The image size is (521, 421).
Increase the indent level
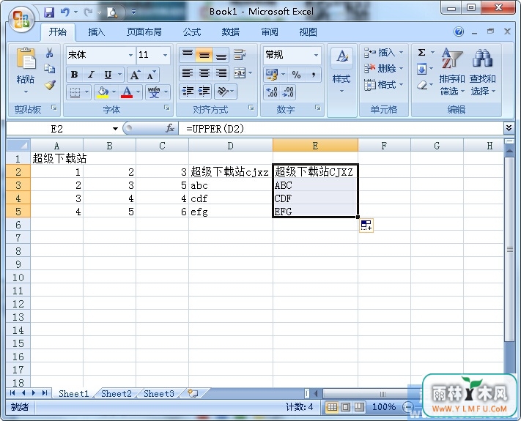click(x=204, y=92)
